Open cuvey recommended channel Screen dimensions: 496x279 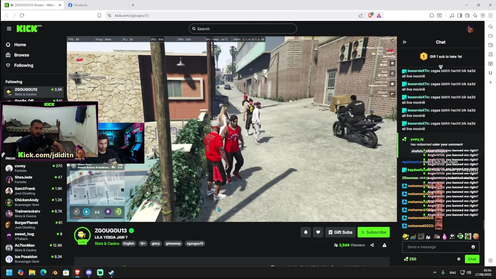pyautogui.click(x=34, y=168)
